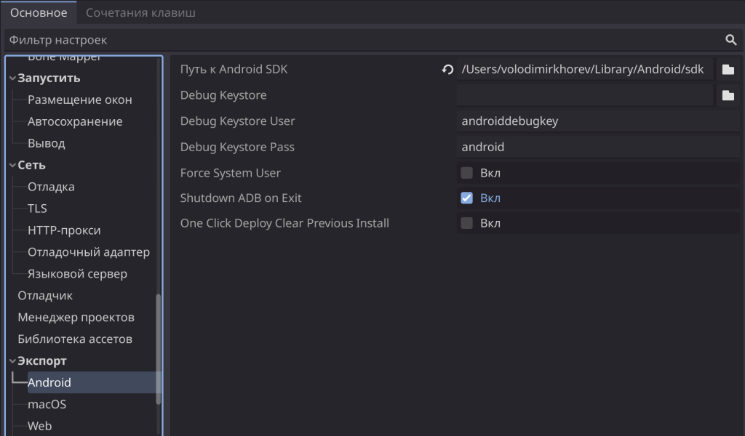
Task: Edit the Android SDK path field
Action: [x=584, y=69]
